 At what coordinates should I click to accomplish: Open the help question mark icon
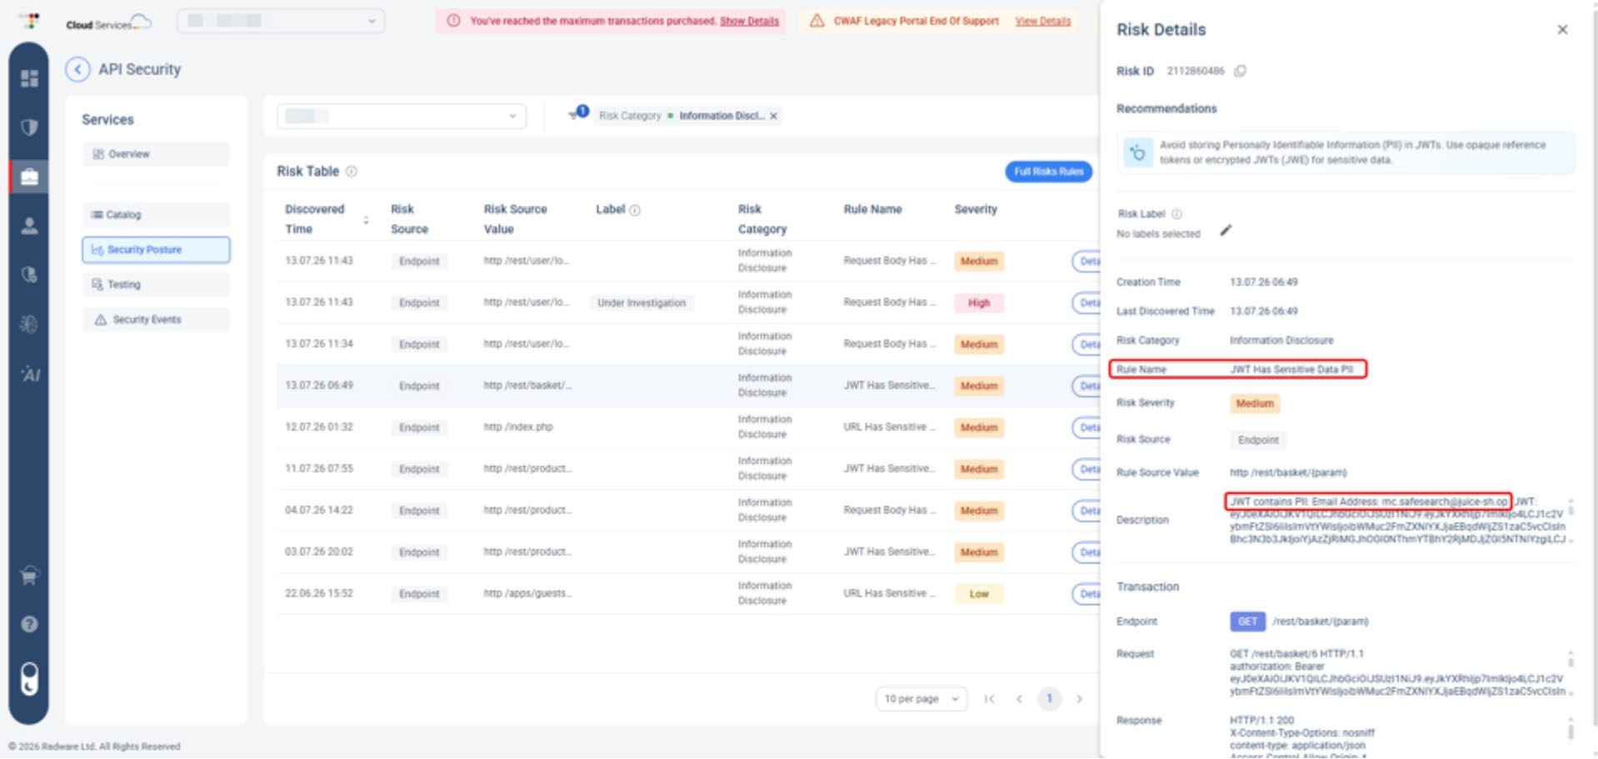coord(29,624)
